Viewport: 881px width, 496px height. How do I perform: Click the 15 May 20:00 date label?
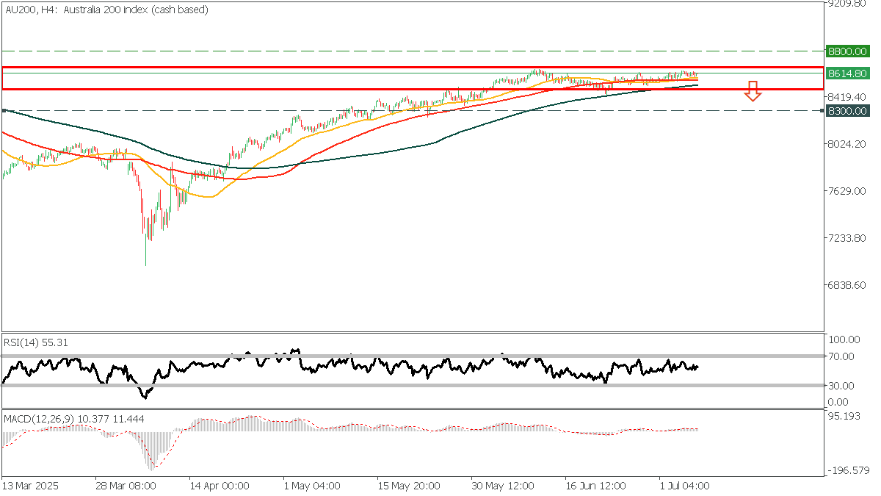click(408, 486)
